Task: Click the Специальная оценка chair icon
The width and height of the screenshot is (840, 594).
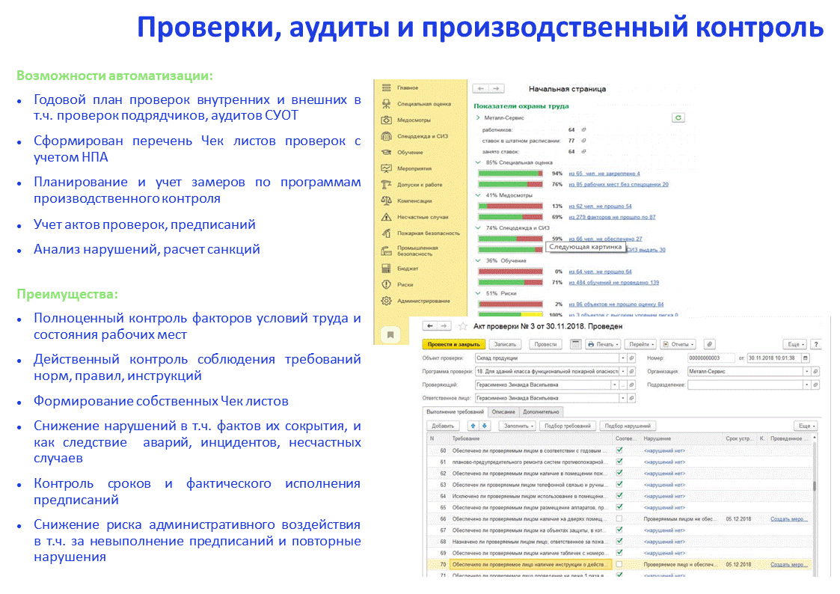Action: (x=386, y=103)
